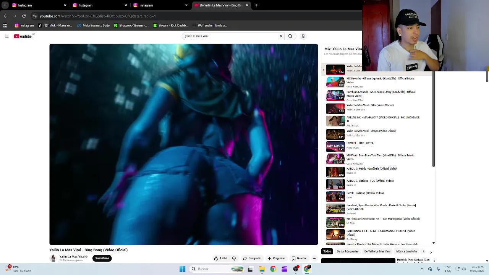Select the De tus búsquedas chip

pos(348,252)
